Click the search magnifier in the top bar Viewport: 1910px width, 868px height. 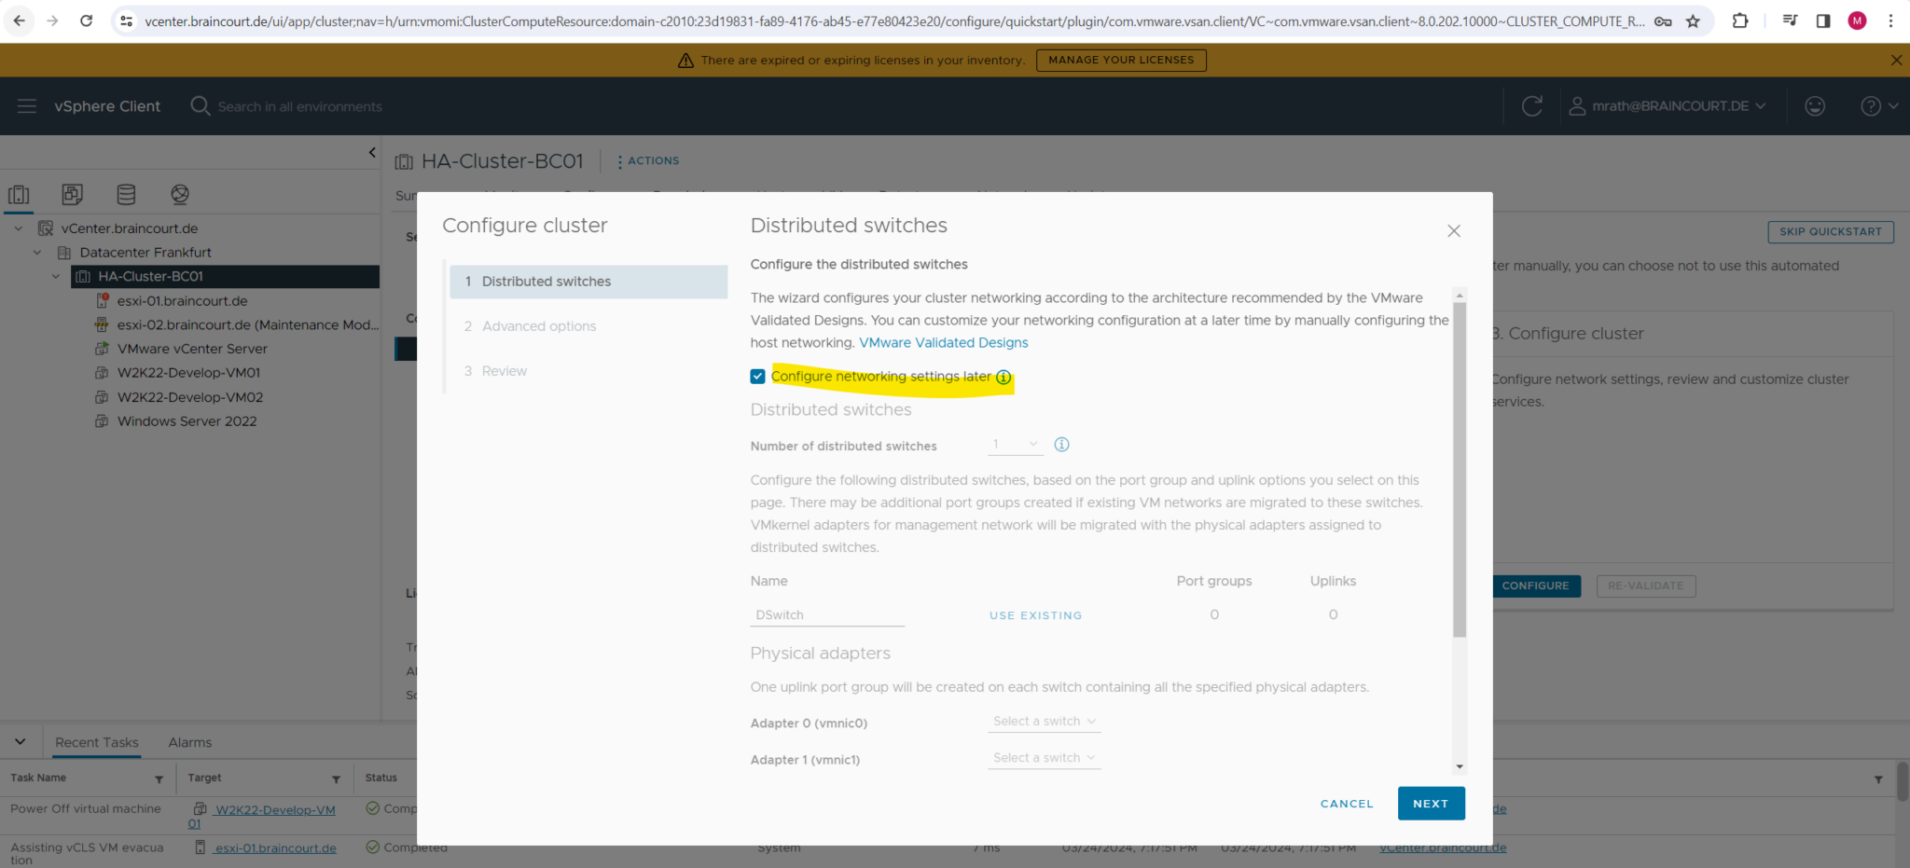[199, 105]
